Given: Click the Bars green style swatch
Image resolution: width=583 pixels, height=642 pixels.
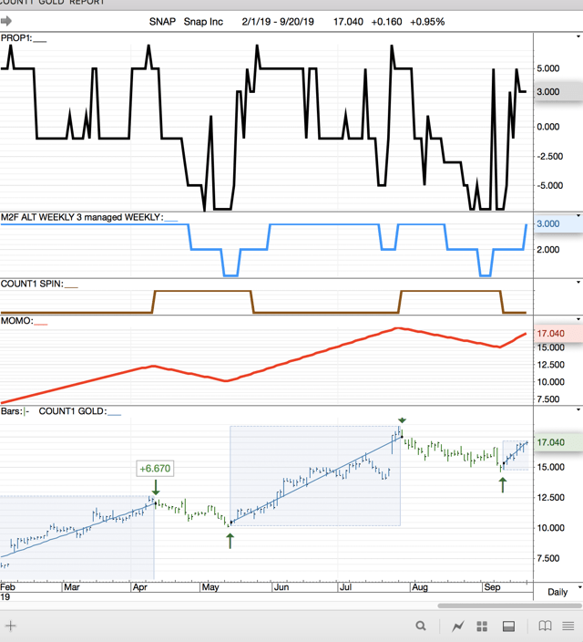Looking at the screenshot, I should 26,411.
